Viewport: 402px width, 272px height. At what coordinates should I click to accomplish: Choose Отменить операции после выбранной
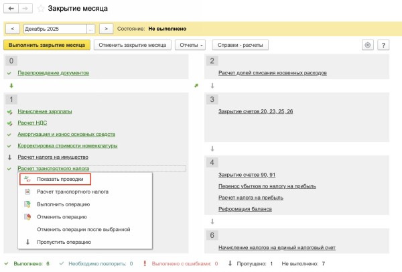[84, 229]
